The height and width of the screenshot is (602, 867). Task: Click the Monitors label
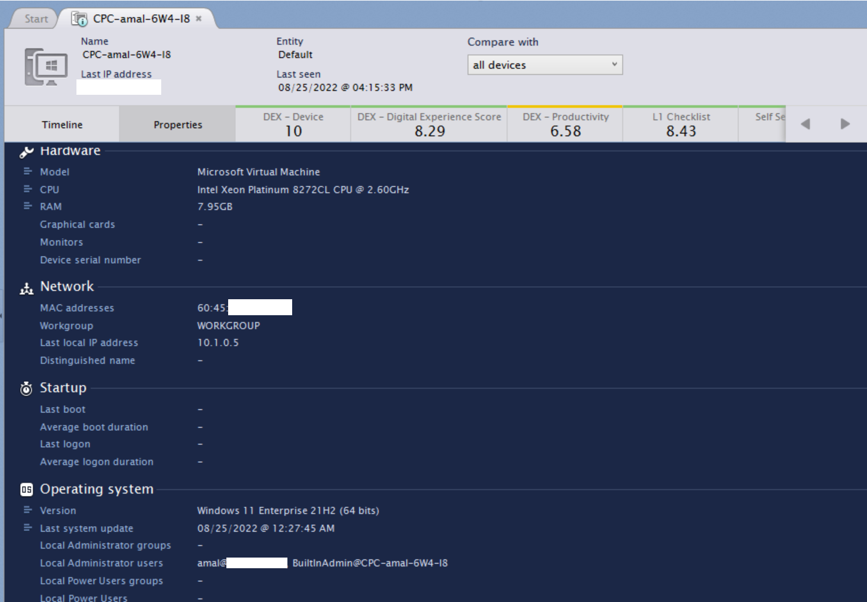(x=62, y=242)
